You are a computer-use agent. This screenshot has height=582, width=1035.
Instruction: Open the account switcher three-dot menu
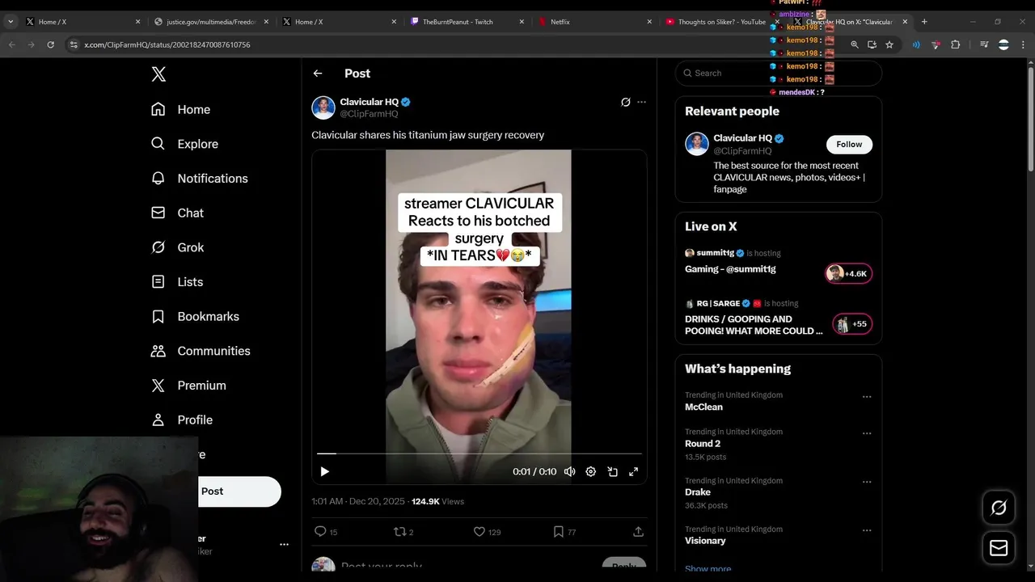284,545
